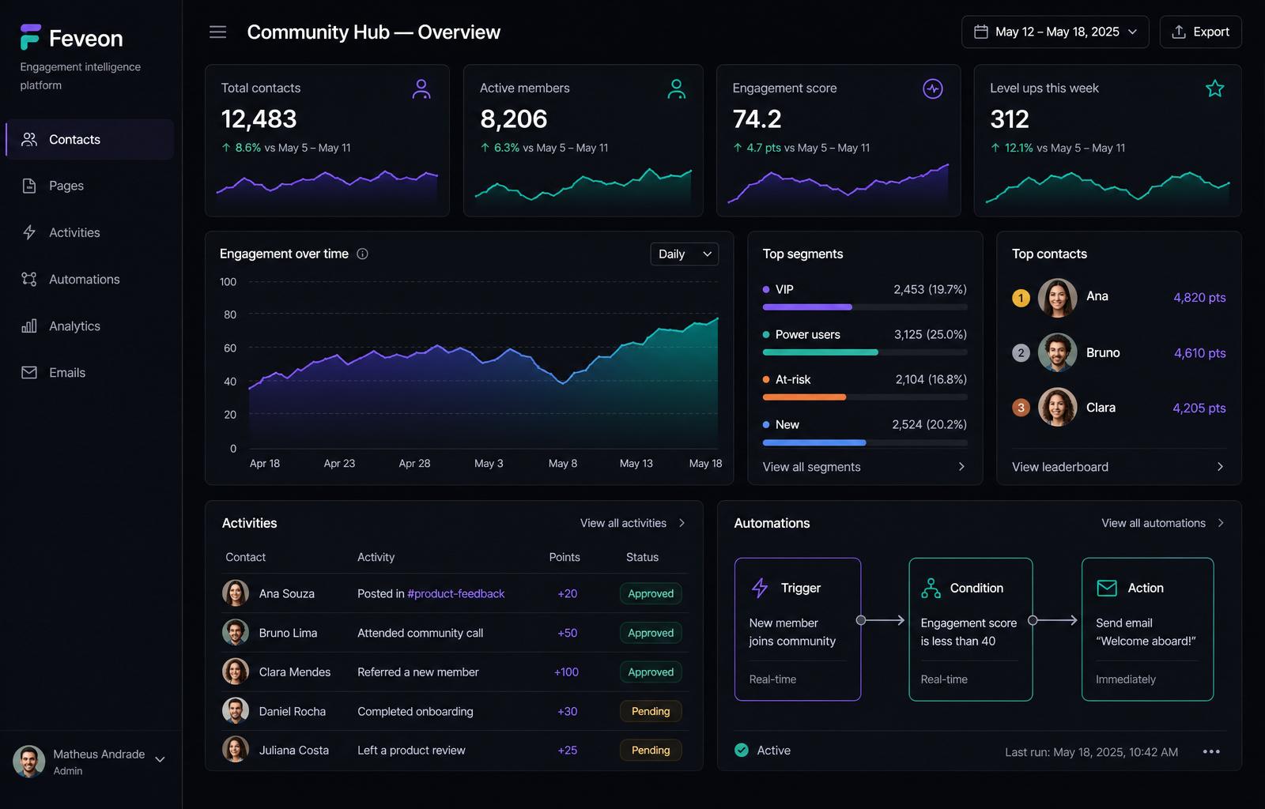Go to Automations in the sidebar
This screenshot has height=809, width=1265.
(89, 279)
